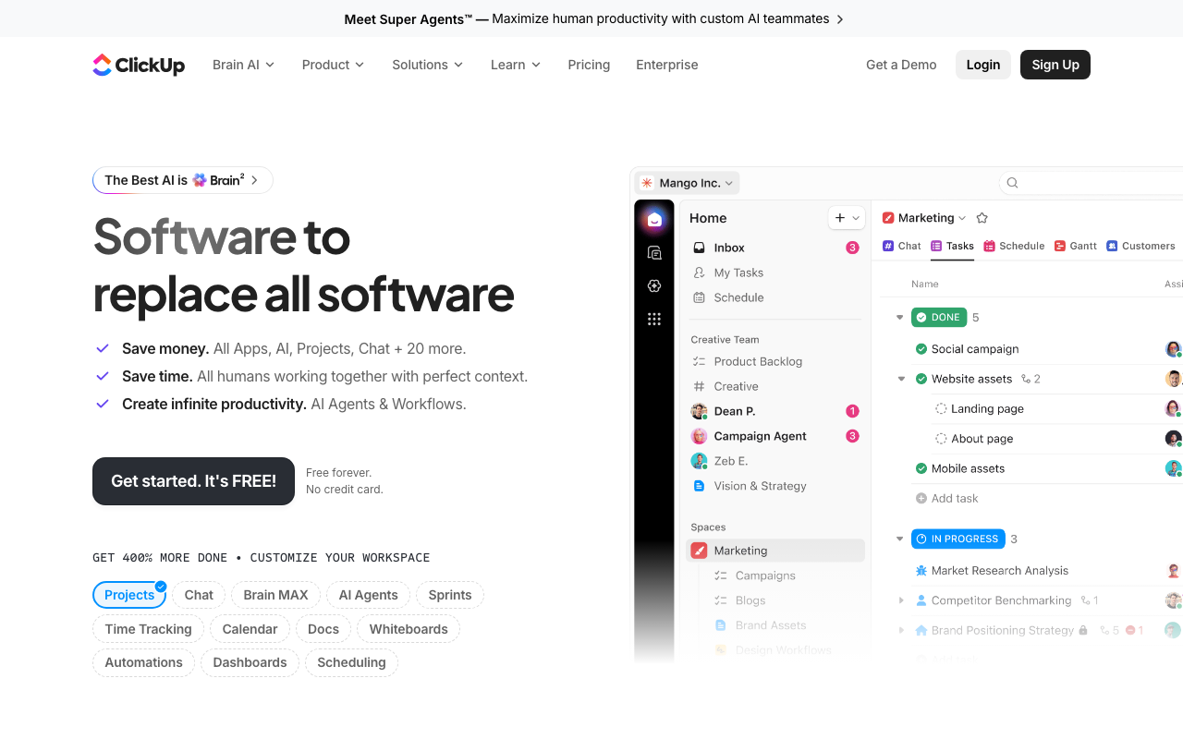
Task: Open the home icon in the black sidebar
Action: point(654,220)
